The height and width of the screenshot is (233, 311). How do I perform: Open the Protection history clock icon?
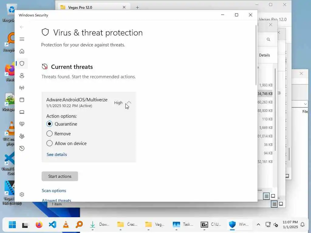coord(22,148)
